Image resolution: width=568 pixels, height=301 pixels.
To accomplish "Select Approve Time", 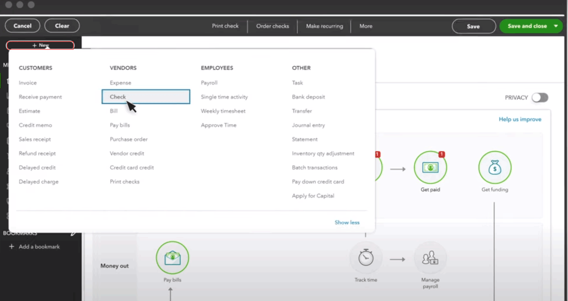I will pyautogui.click(x=219, y=125).
